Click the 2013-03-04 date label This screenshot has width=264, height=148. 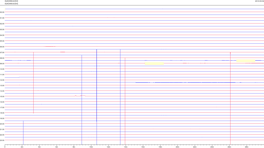pos(259,1)
